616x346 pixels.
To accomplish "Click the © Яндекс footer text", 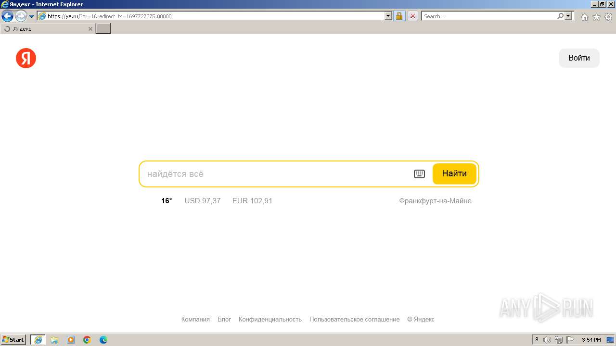I will pyautogui.click(x=421, y=319).
